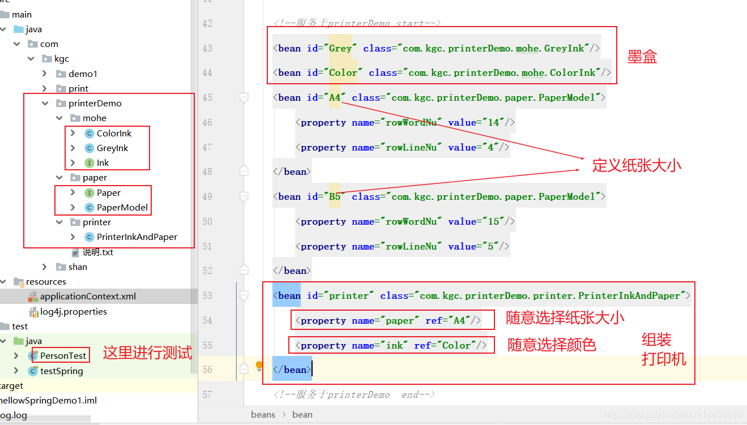Click the demo1 folder icon
This screenshot has width=747, height=425.
61,74
